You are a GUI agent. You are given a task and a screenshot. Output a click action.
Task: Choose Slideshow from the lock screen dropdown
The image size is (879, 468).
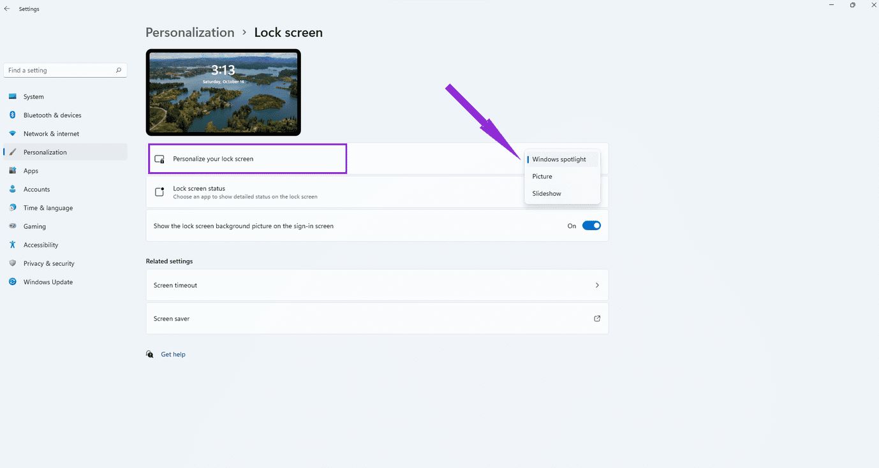coord(562,194)
